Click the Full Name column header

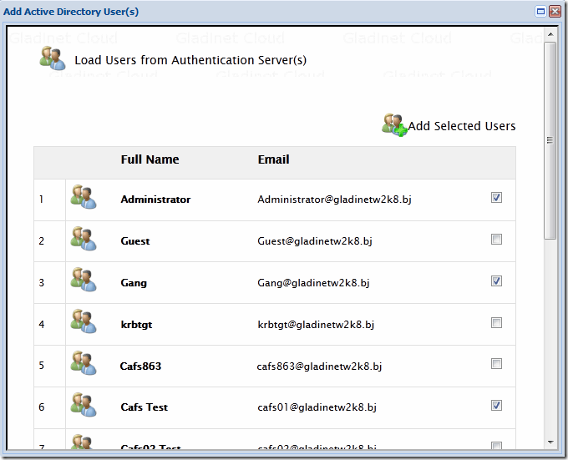point(150,159)
